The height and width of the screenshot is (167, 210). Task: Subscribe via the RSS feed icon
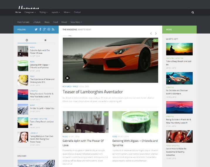(x=53, y=29)
